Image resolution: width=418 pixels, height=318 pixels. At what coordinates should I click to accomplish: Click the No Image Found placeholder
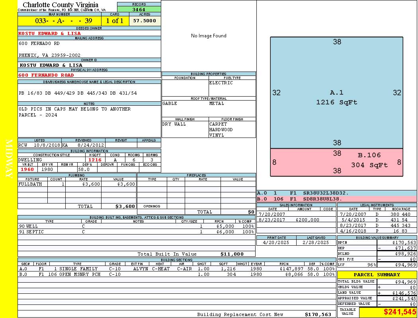point(209,36)
